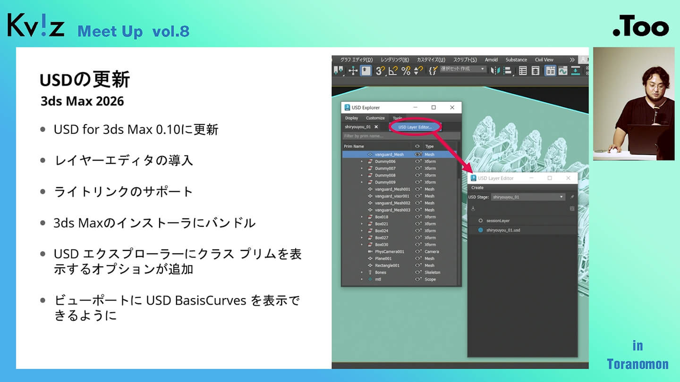The image size is (680, 382).
Task: Set sessionLayer as target with radio circle
Action: click(480, 220)
